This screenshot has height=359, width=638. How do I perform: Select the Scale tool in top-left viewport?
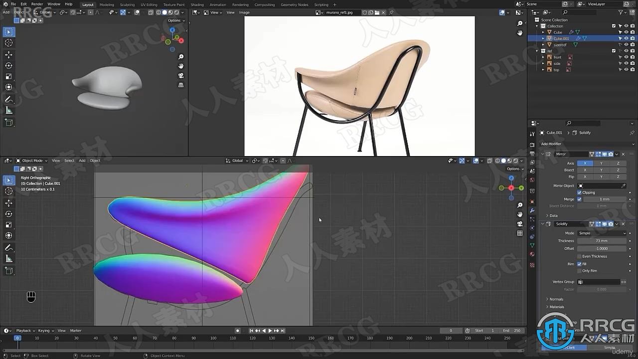[9, 76]
